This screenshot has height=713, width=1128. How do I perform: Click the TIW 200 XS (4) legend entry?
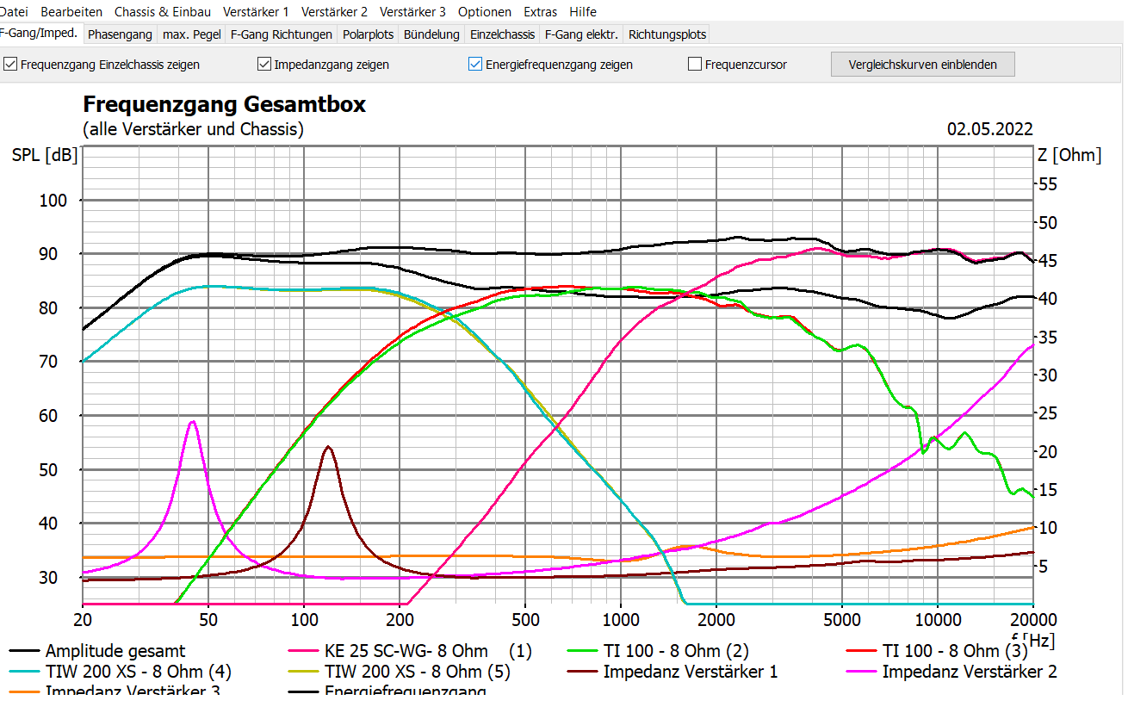tap(121, 672)
